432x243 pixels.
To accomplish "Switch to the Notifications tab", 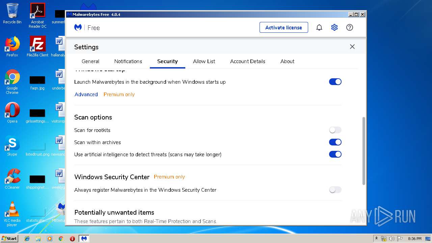I will 128,61.
